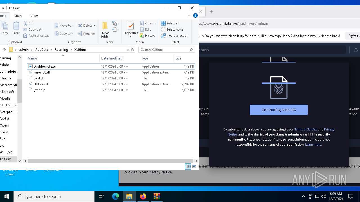
Task: Click the Search Xcitium field
Action: coord(166,50)
